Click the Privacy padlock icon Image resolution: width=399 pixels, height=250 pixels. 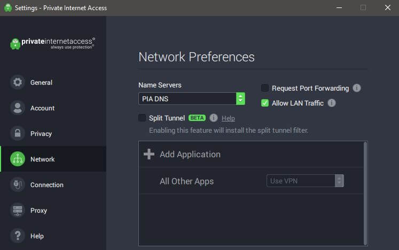(18, 133)
